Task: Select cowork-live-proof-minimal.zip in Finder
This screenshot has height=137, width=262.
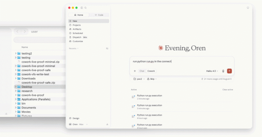Action: (40, 62)
